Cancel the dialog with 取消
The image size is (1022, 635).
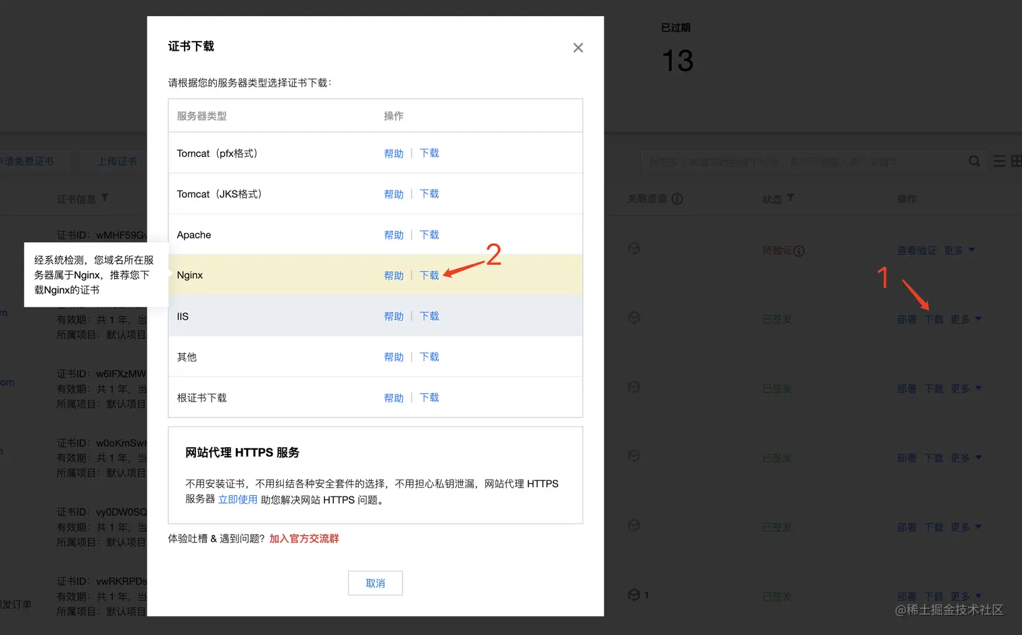point(375,583)
